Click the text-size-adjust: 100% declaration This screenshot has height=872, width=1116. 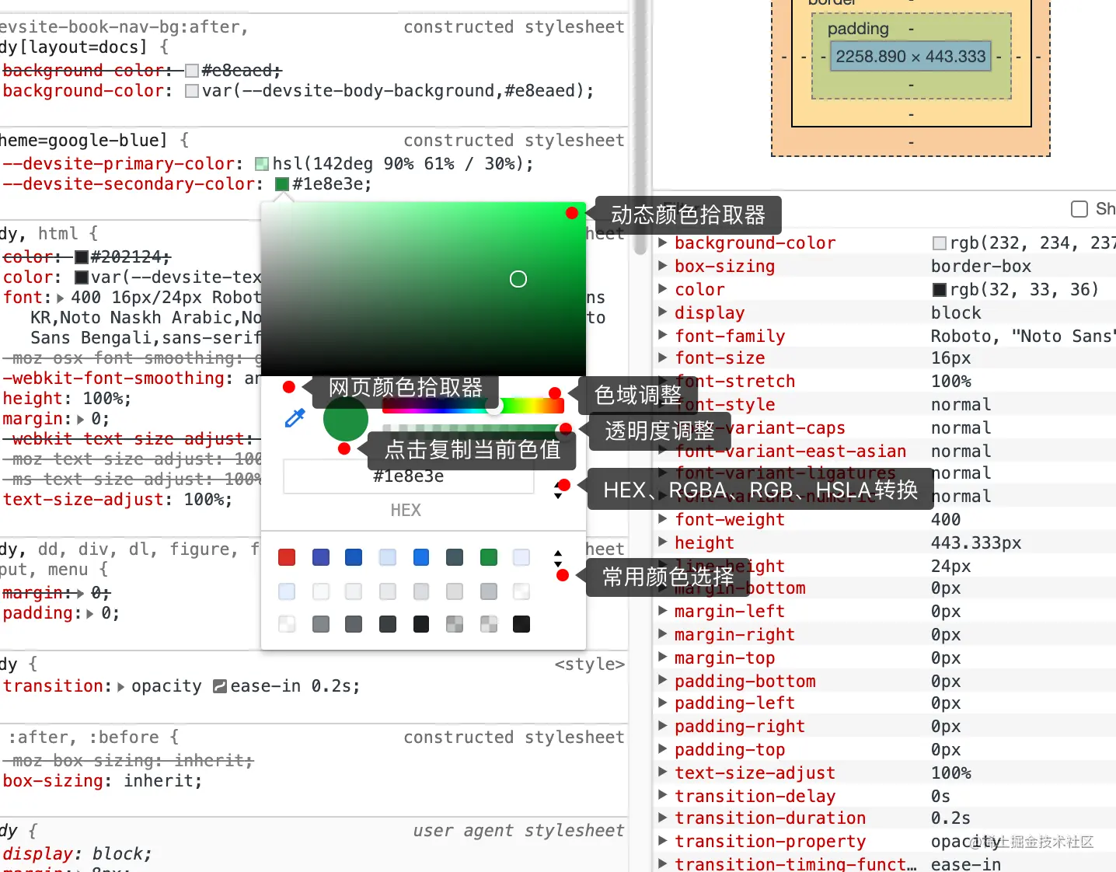pyautogui.click(x=117, y=500)
